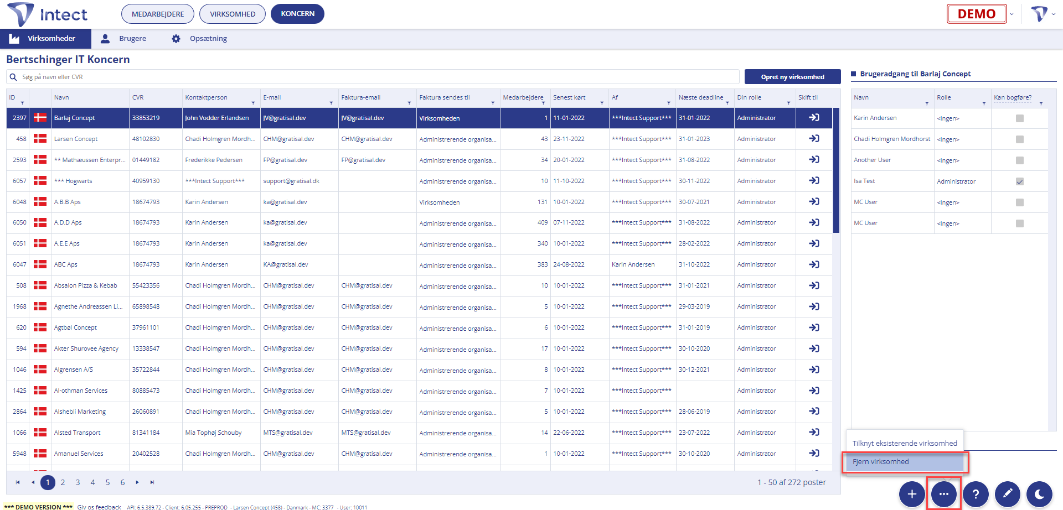Open Giv os feedback link
1063x510 pixels.
(99, 507)
